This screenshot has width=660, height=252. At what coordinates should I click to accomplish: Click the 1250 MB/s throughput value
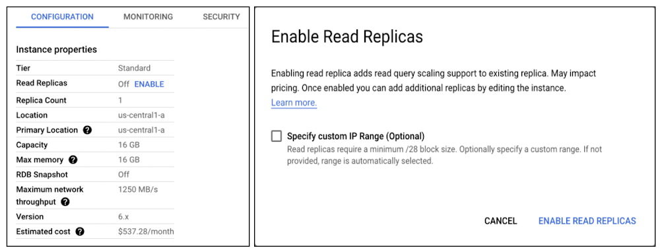pyautogui.click(x=138, y=189)
